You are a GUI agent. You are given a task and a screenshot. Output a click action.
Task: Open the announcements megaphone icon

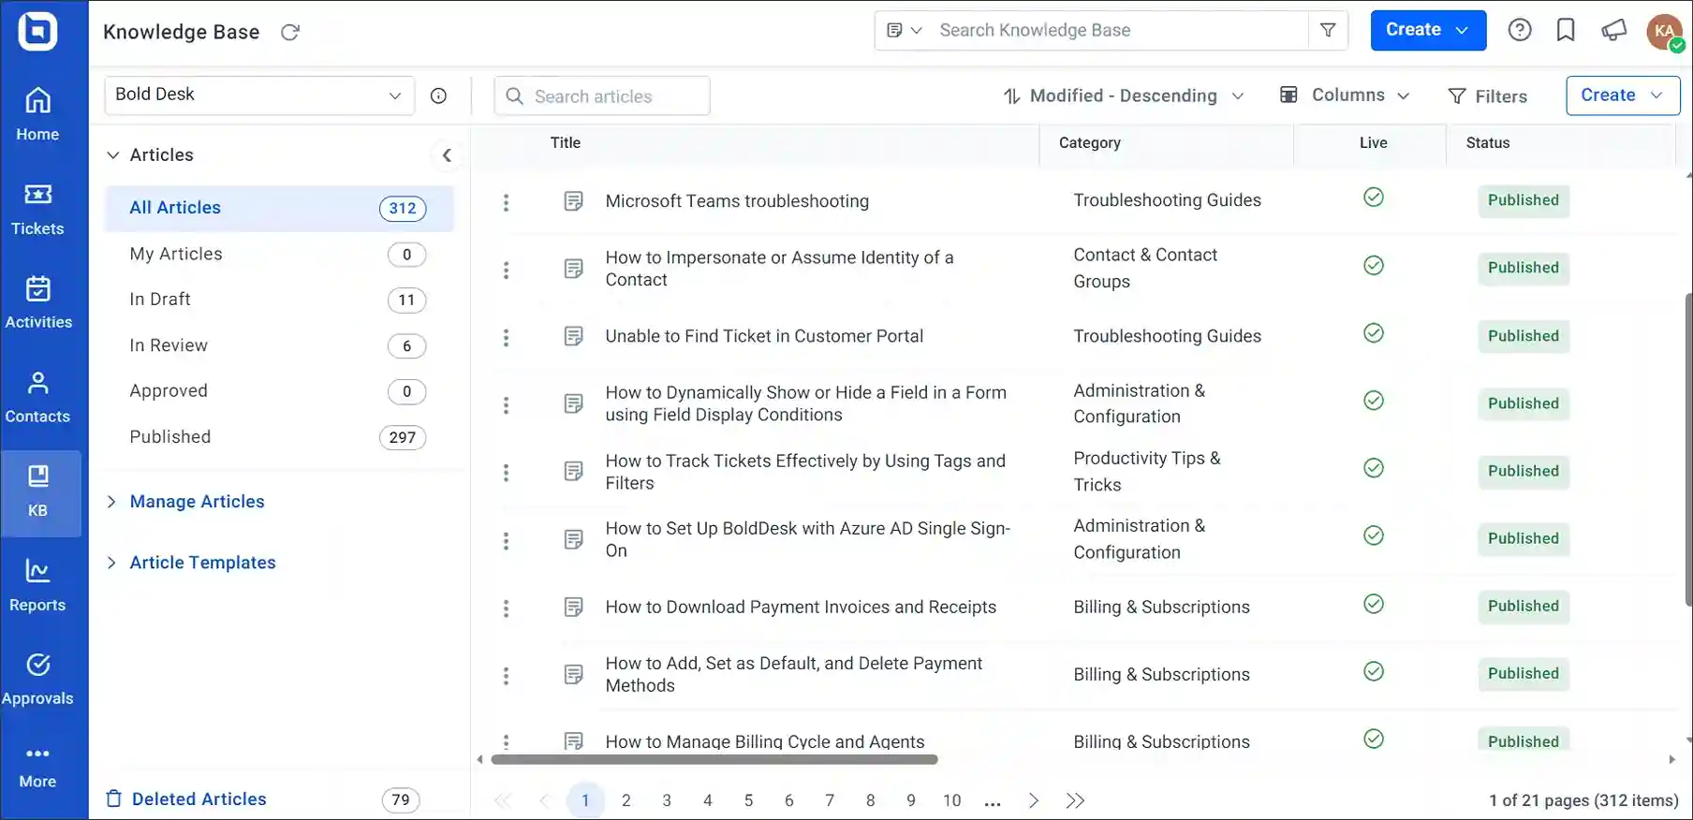click(x=1613, y=31)
